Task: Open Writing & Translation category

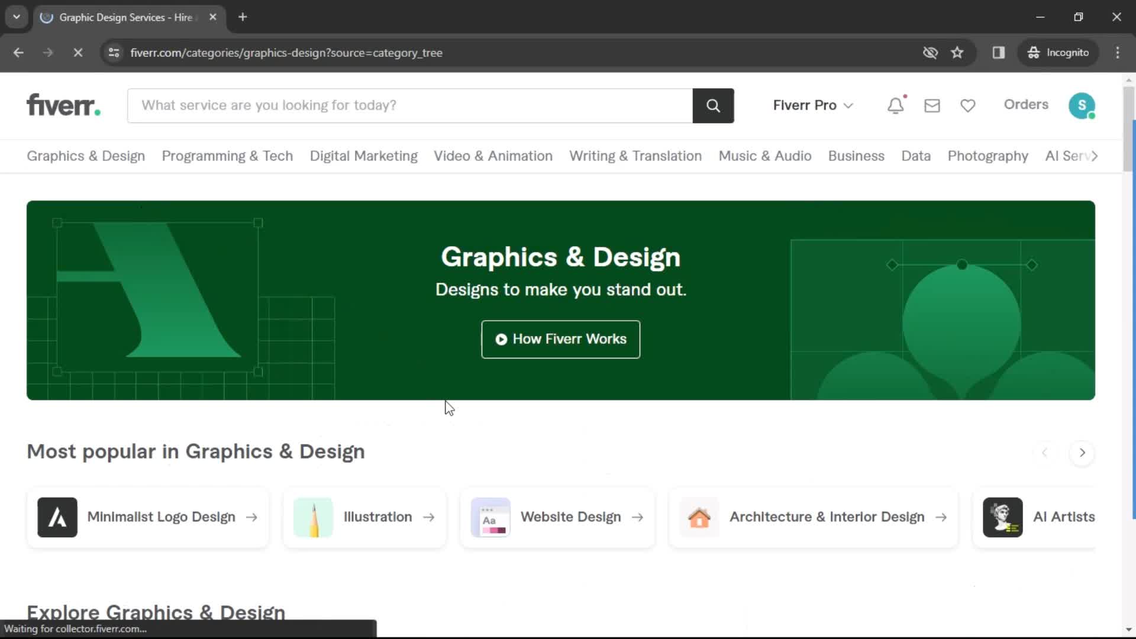Action: pos(635,156)
